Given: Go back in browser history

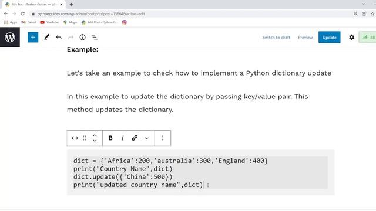Looking at the screenshot, I should point(6,14).
